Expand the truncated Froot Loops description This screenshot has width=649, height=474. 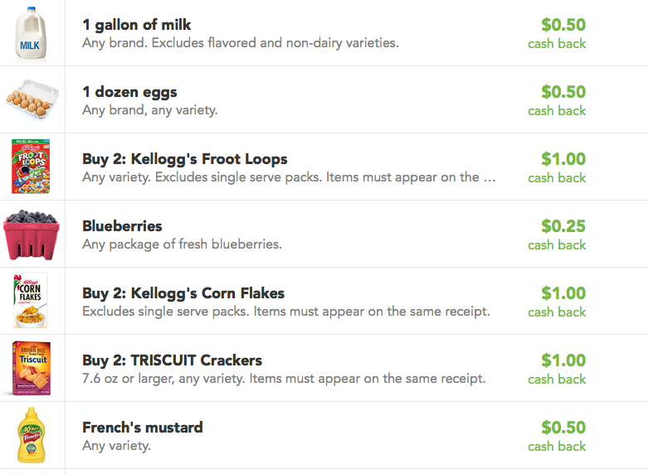(x=489, y=177)
